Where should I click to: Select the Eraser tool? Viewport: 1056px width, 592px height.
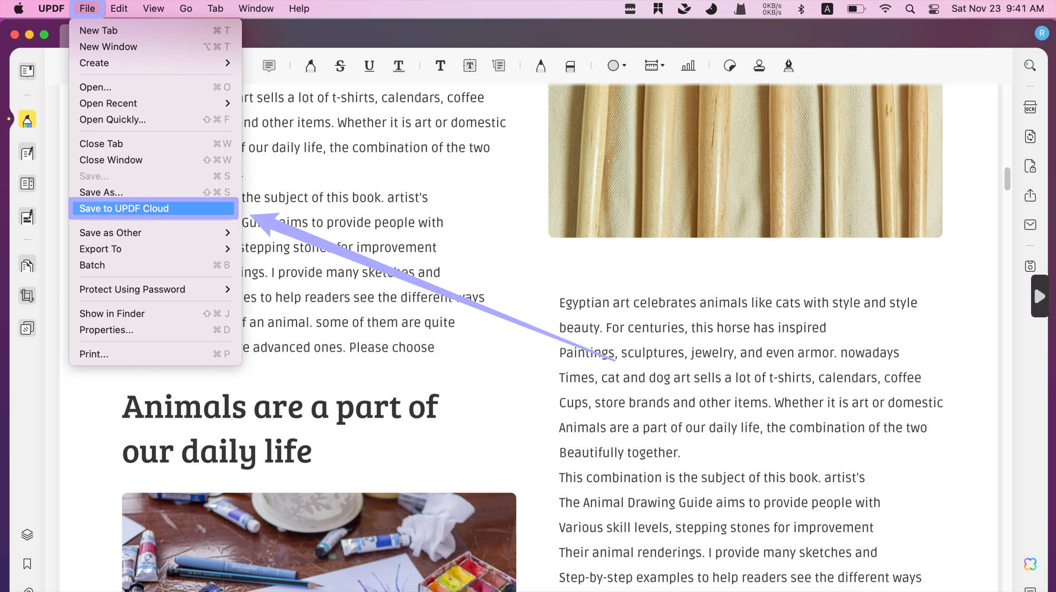570,66
